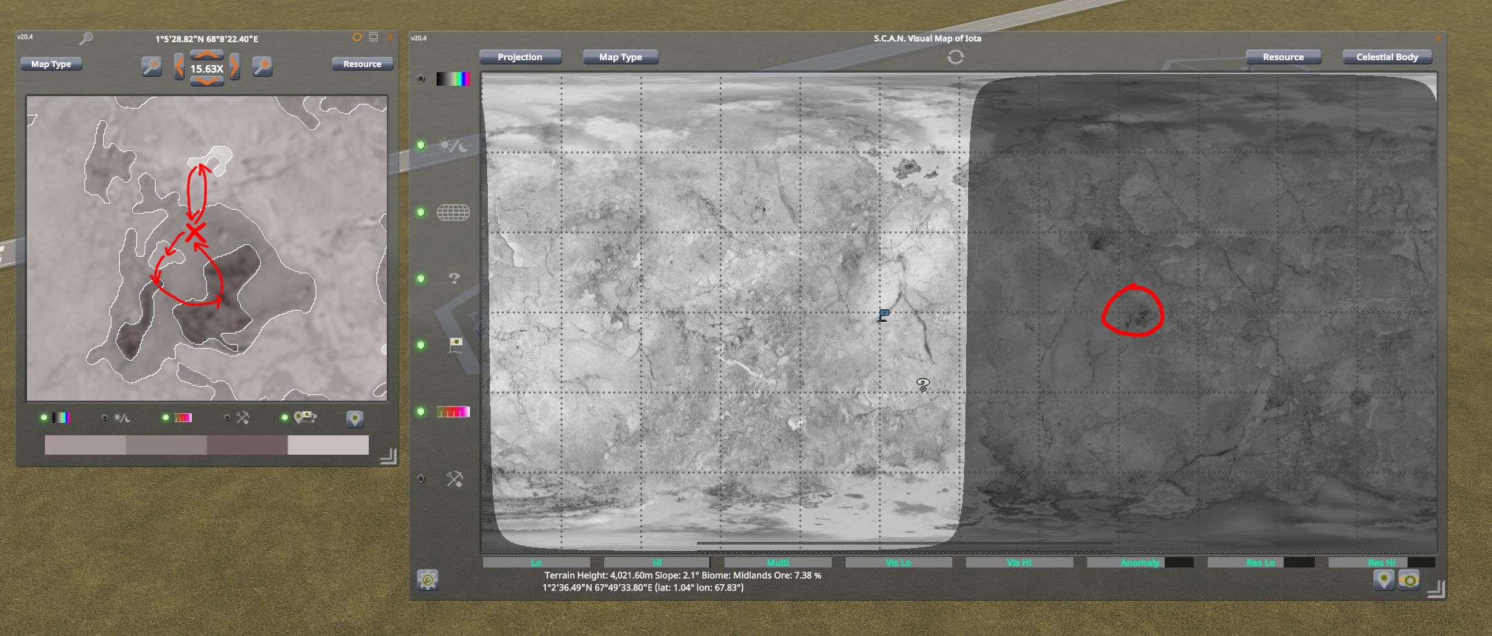Pan zoom map up with arrow
Image resolution: width=1492 pixels, height=636 pixels.
207,55
